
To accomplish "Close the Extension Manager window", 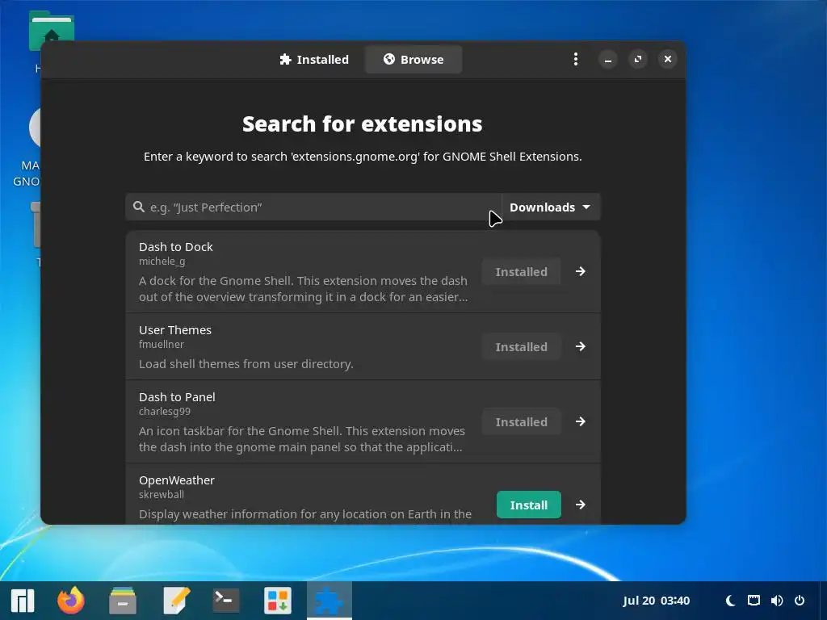I will (668, 59).
